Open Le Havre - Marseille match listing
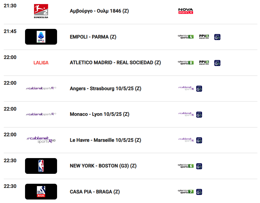The height and width of the screenshot is (203, 260). 105,140
